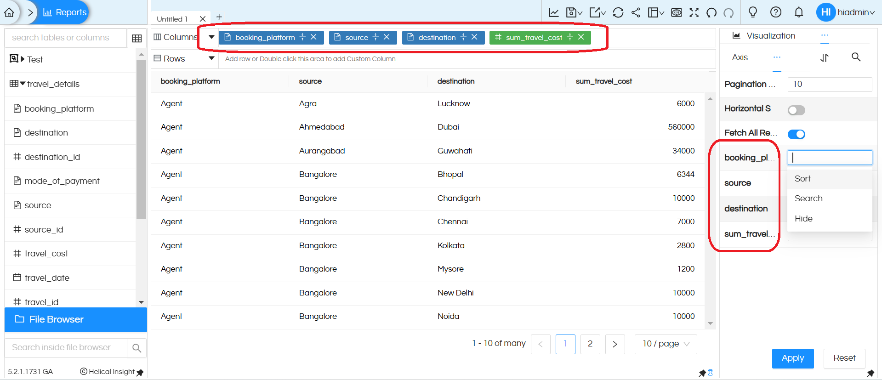882x380 pixels.
Task: Focus the search tables or columns field
Action: point(66,38)
